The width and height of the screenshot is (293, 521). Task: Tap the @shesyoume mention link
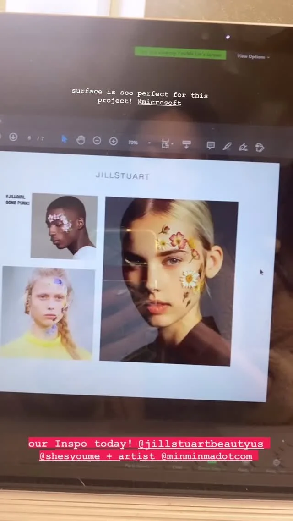point(70,456)
